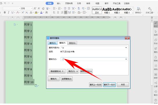Apply underline to selected text

[12, 12]
